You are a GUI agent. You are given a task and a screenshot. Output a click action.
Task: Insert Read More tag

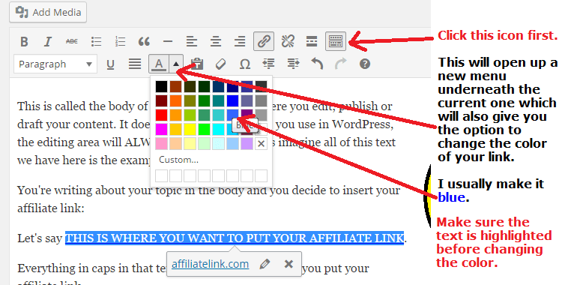coord(312,41)
